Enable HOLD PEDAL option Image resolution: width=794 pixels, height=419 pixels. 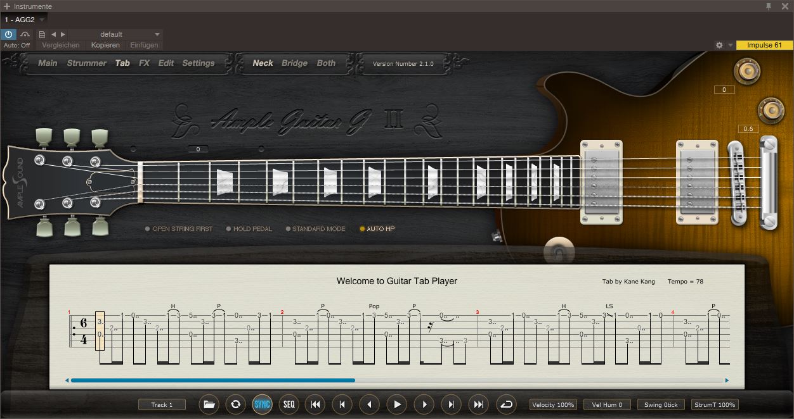click(249, 229)
